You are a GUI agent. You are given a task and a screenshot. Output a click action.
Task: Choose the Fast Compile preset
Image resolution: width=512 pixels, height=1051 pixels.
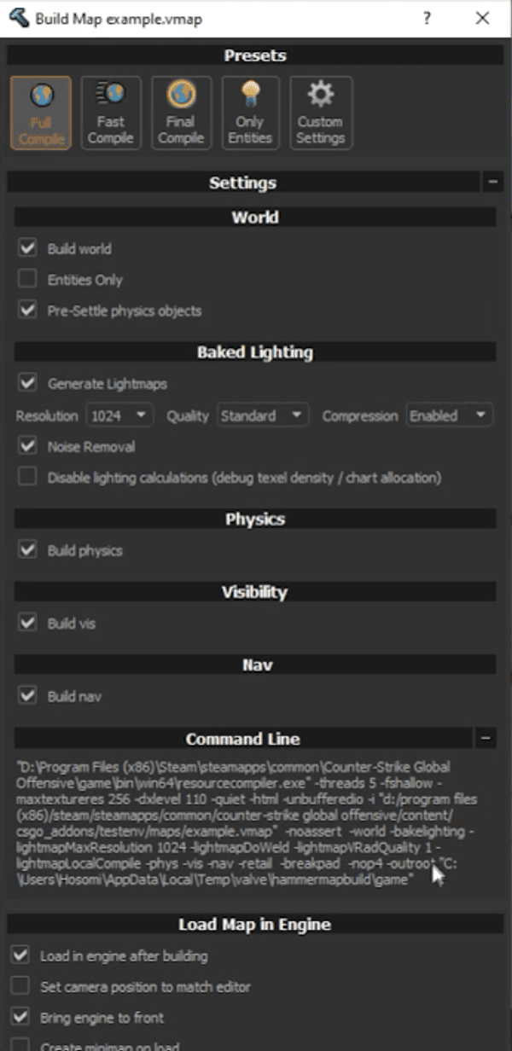[x=110, y=113]
